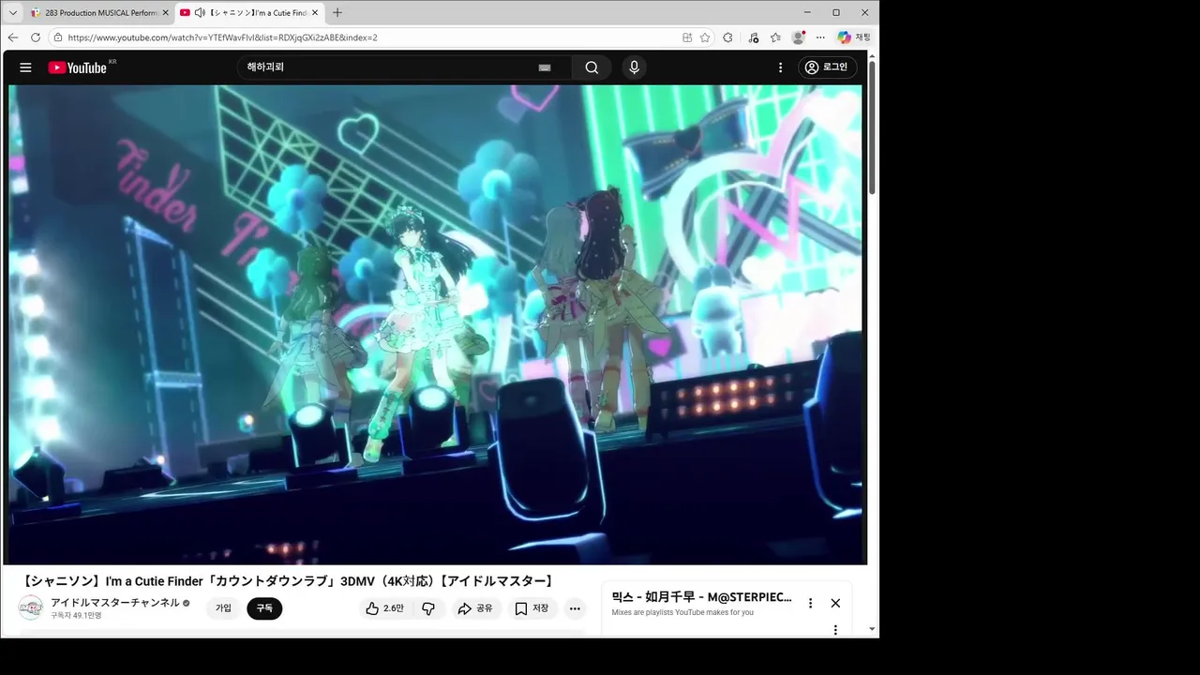Maximize the browser window
Viewport: 1200px width, 675px height.
[x=836, y=12]
